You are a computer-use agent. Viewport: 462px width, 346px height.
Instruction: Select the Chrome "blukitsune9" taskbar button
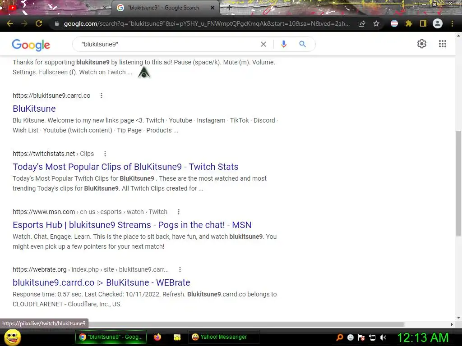tap(111, 337)
